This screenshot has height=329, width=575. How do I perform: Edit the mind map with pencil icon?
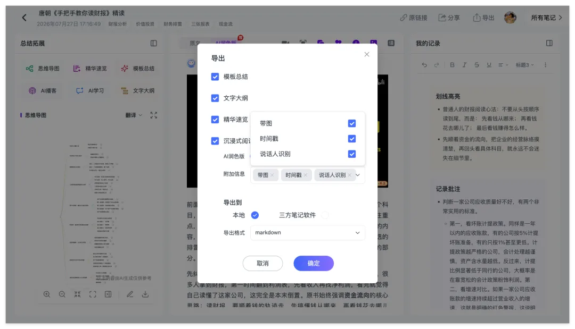coord(130,294)
